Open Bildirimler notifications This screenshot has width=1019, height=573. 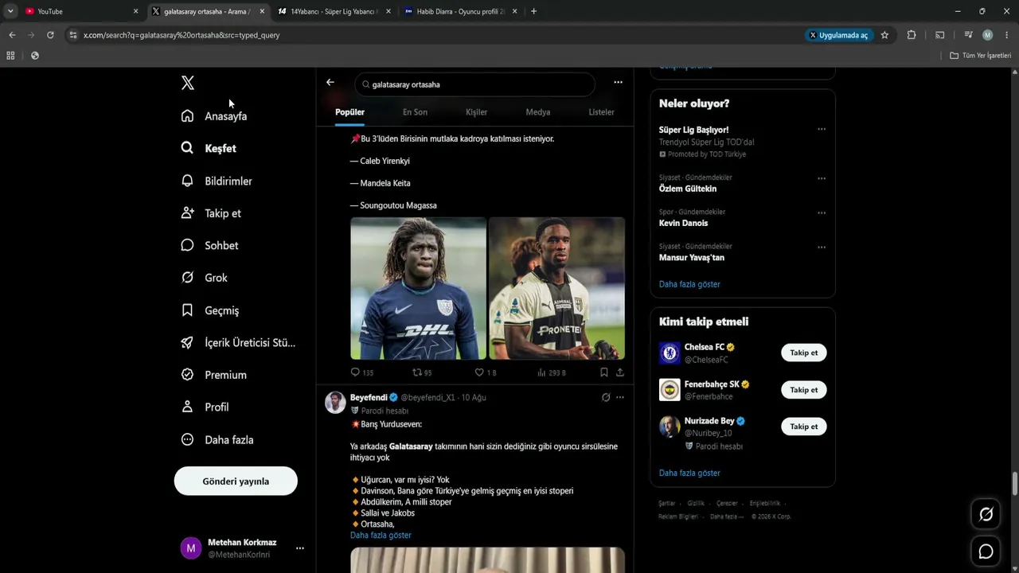[217, 181]
